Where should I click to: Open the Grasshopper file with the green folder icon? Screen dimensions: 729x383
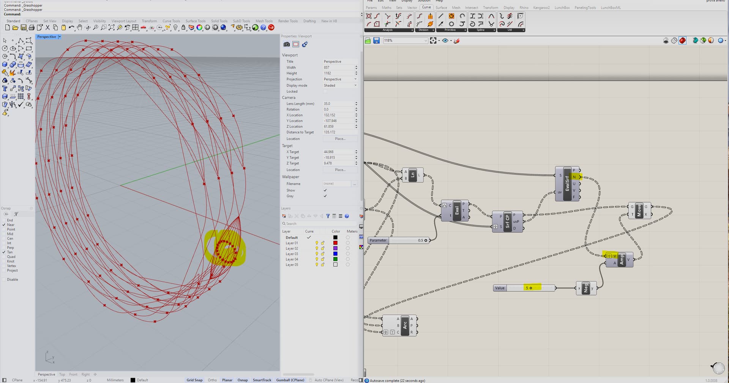point(368,41)
